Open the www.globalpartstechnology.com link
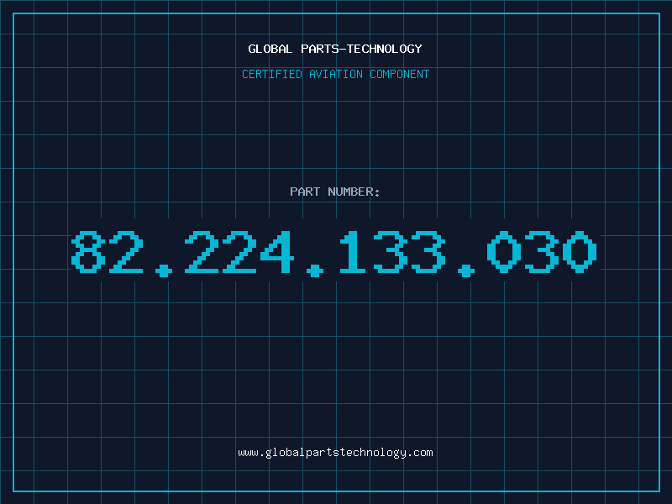 click(x=335, y=453)
